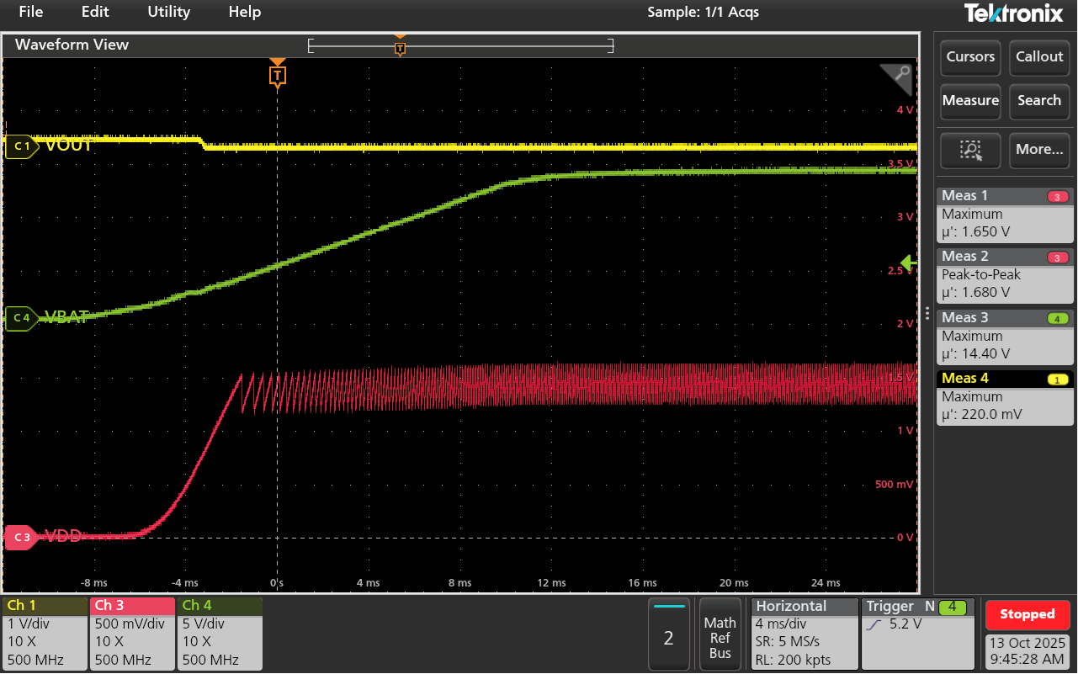Image resolution: width=1078 pixels, height=674 pixels.
Task: Click the RL: 200 kpts record length
Action: pos(794,660)
